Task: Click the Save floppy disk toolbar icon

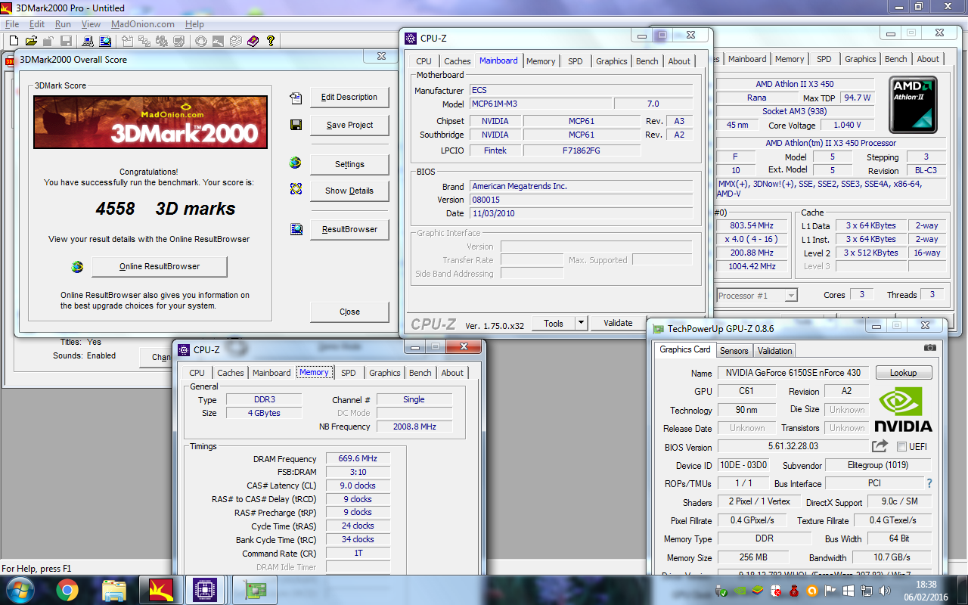Action: [x=66, y=41]
